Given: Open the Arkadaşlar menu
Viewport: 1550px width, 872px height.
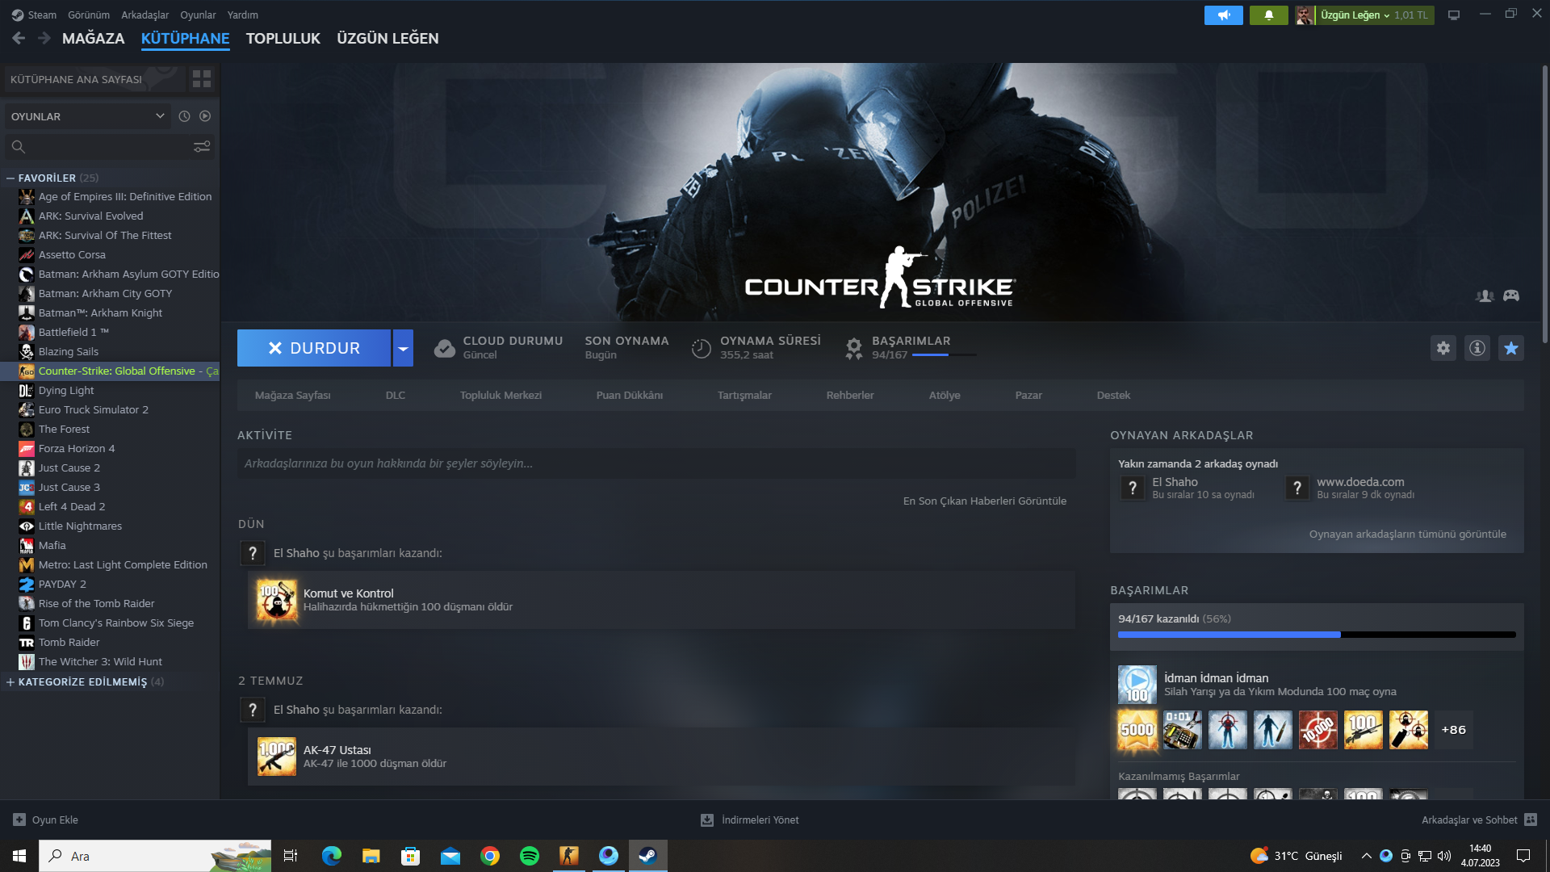Looking at the screenshot, I should point(145,15).
